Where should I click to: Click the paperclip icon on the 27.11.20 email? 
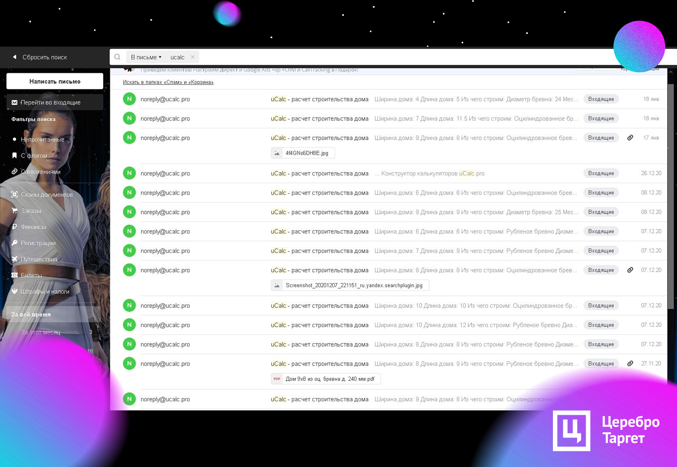point(630,364)
